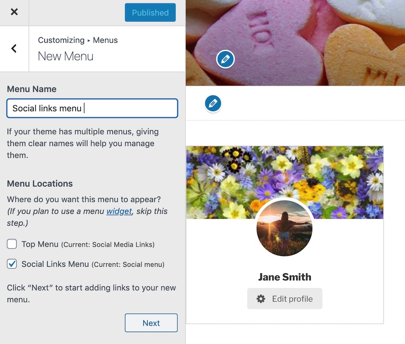Click the checkmark icon in Social Links Menu checkbox
Image resolution: width=405 pixels, height=344 pixels.
click(x=11, y=264)
